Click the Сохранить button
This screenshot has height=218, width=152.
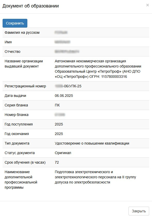(14, 23)
